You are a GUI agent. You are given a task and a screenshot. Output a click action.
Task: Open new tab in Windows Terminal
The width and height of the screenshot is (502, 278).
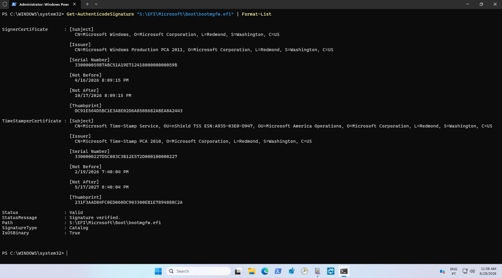(87, 4)
